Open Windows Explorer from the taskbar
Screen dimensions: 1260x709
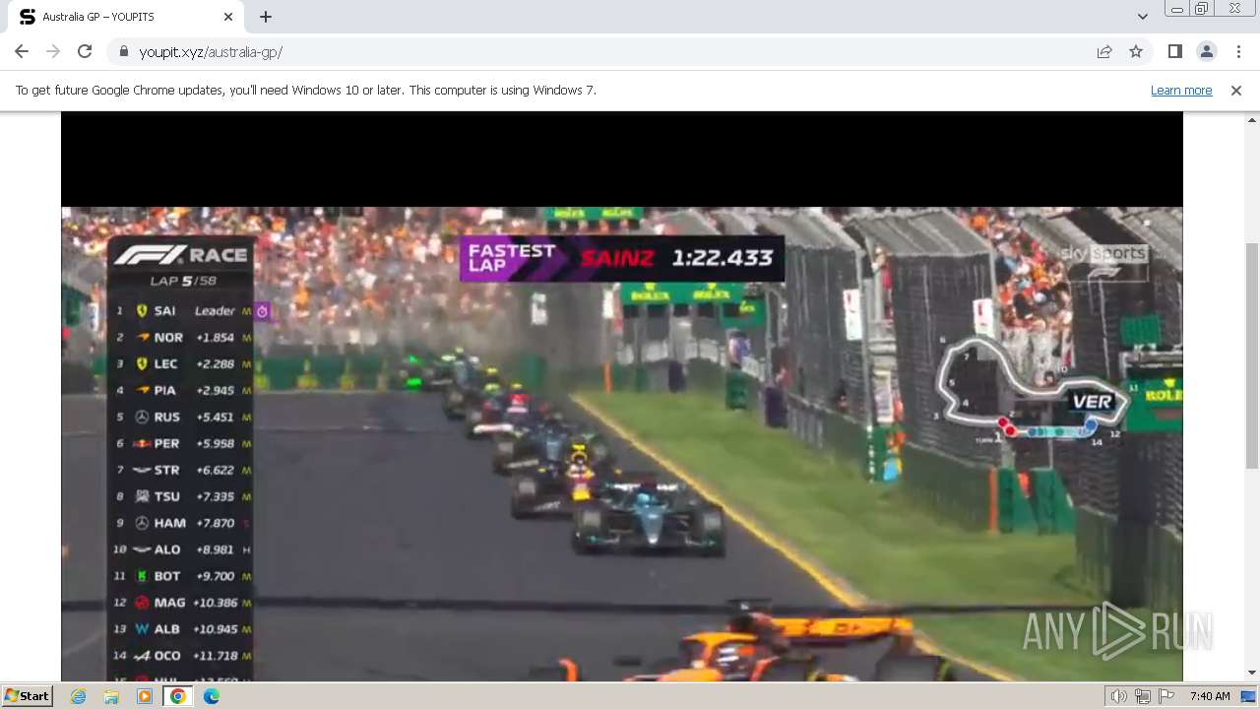pyautogui.click(x=111, y=696)
